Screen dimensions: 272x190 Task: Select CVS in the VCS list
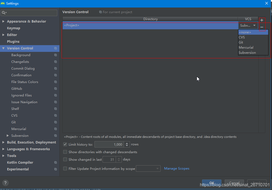253,37
